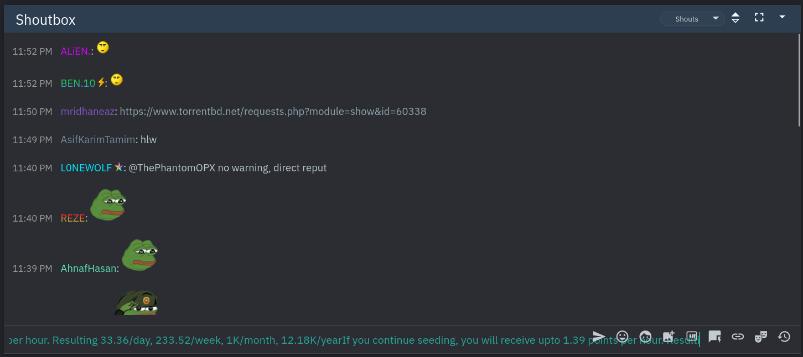This screenshot has height=357, width=803.
Task: Open the theater masks icon
Action: [x=761, y=337]
